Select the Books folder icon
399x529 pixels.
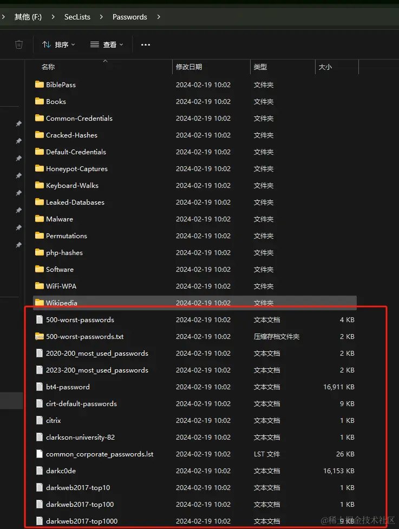point(40,101)
